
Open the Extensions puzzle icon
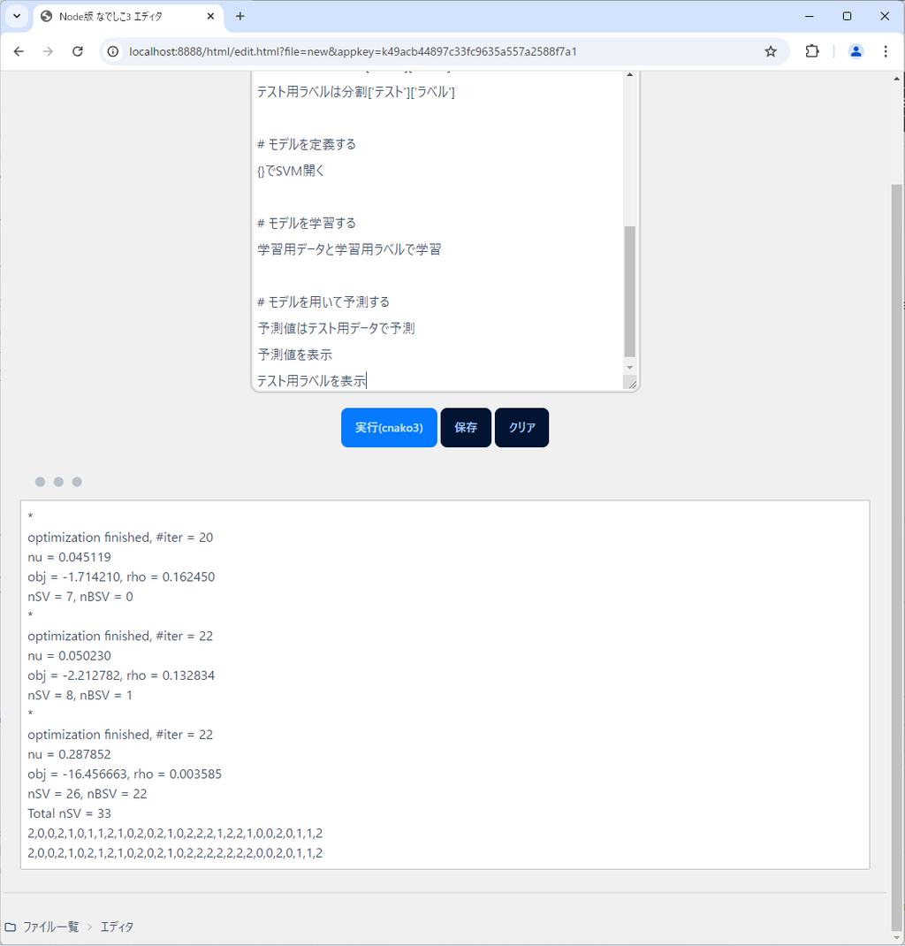point(811,51)
